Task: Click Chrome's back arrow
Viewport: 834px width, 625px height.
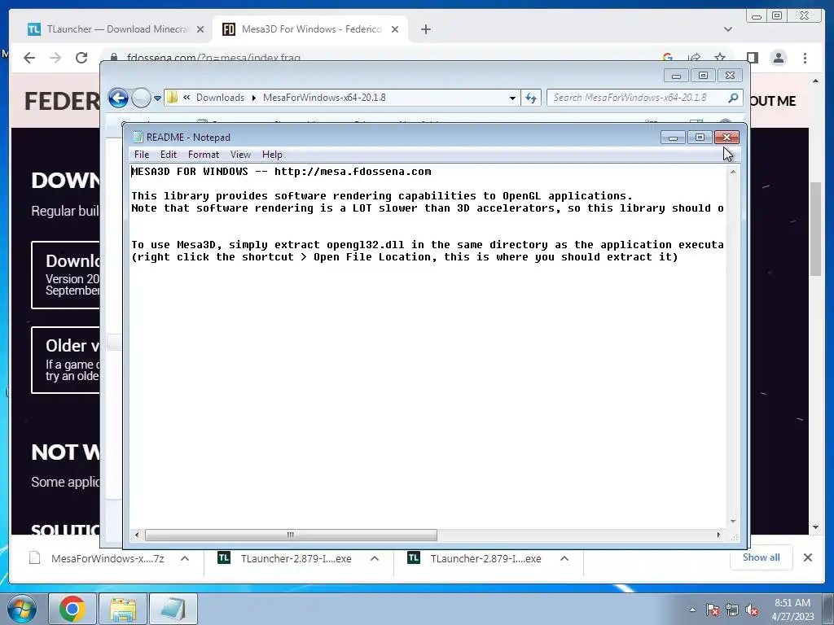Action: pyautogui.click(x=29, y=58)
